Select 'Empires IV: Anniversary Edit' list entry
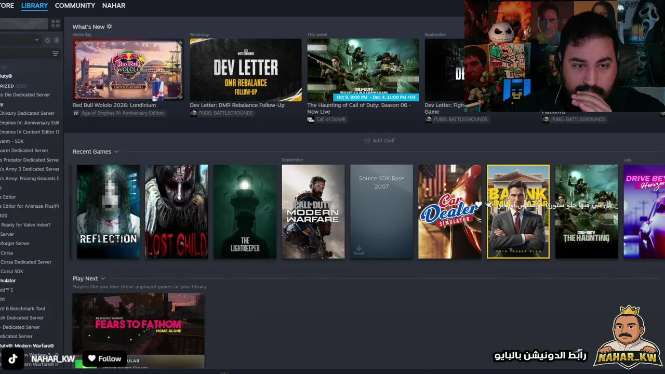This screenshot has width=665, height=374. [x=30, y=123]
